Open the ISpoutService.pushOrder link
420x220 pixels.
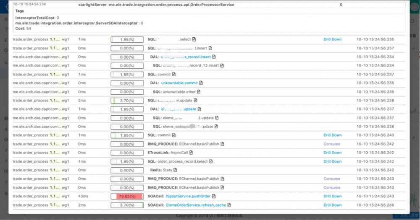pyautogui.click(x=188, y=196)
